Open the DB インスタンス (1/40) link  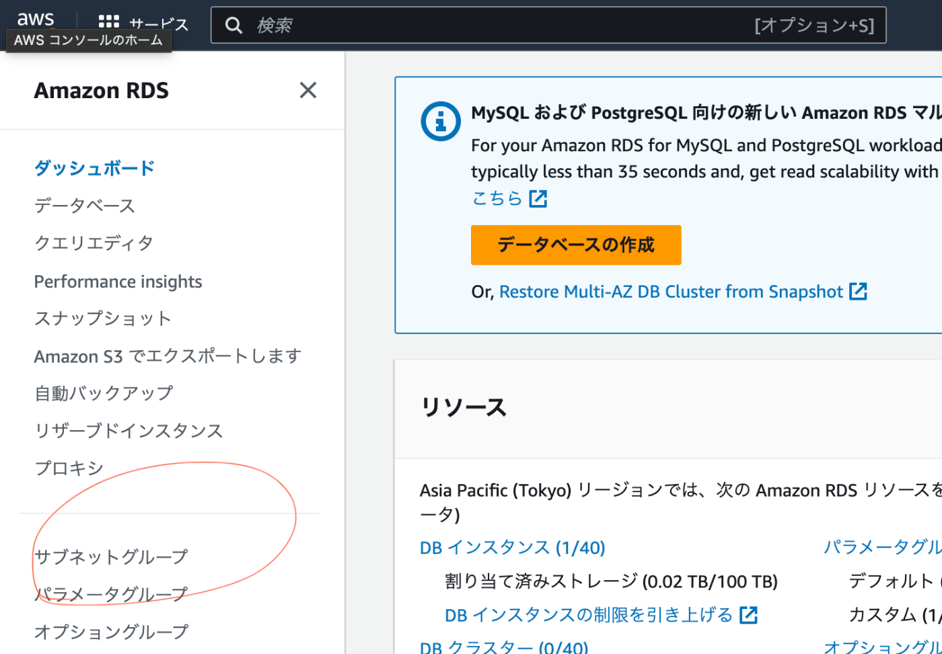click(x=513, y=548)
